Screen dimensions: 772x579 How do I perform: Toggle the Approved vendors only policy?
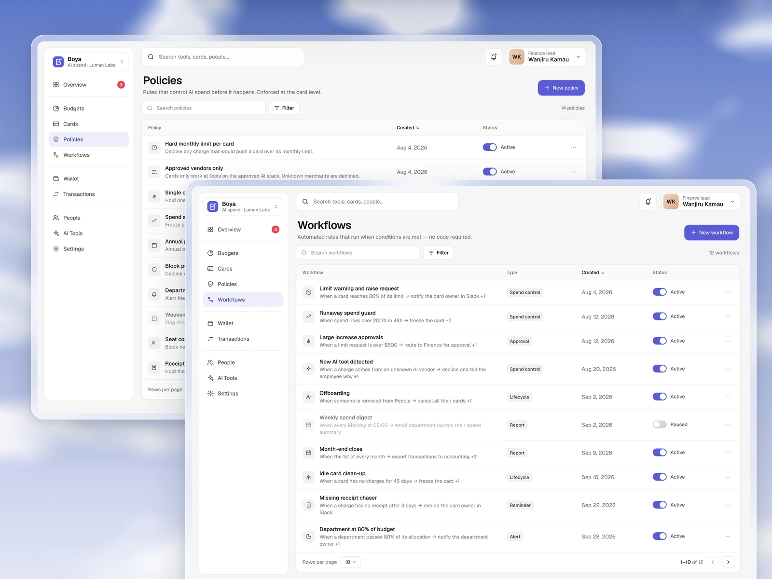tap(490, 172)
